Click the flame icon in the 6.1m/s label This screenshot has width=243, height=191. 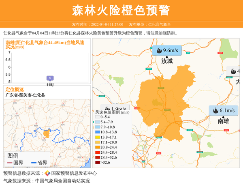215,111
